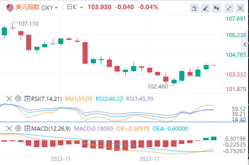Remove the RSI indicator panel
Viewport: 249px width, 165px height.
[9, 99]
